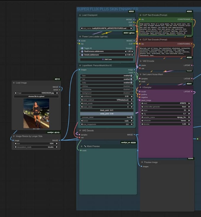This screenshot has height=217, width=201.
Task: Click the KSampler positive input socket
Action: (140, 94)
